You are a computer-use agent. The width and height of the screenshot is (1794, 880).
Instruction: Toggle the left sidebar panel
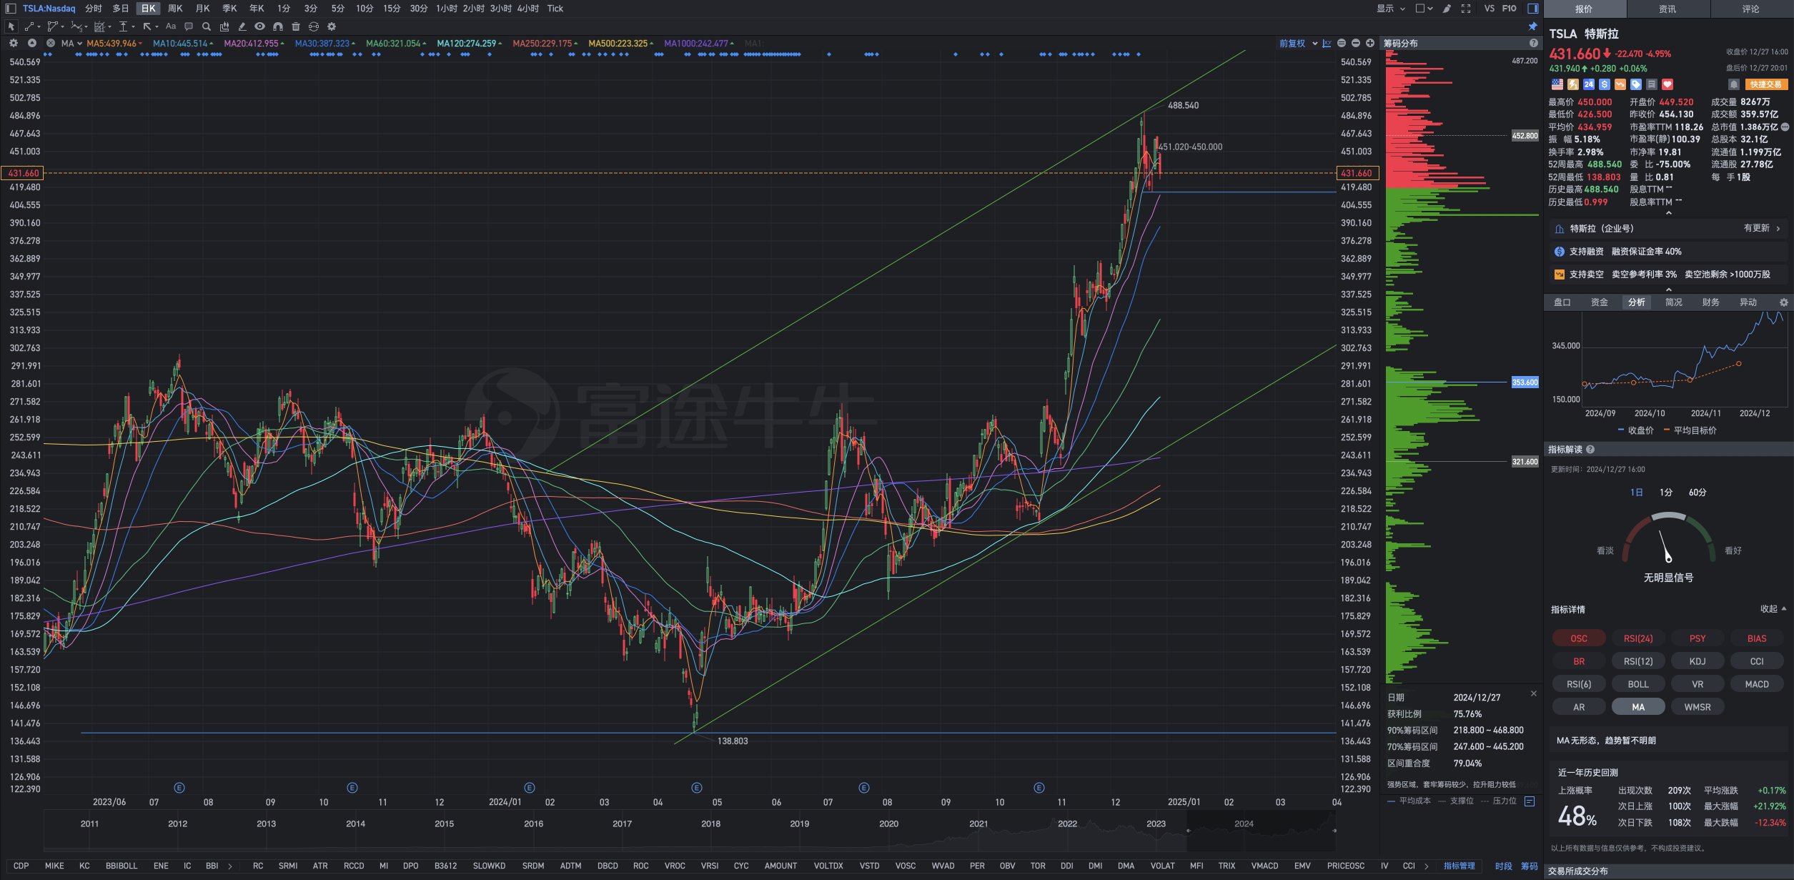(x=11, y=9)
